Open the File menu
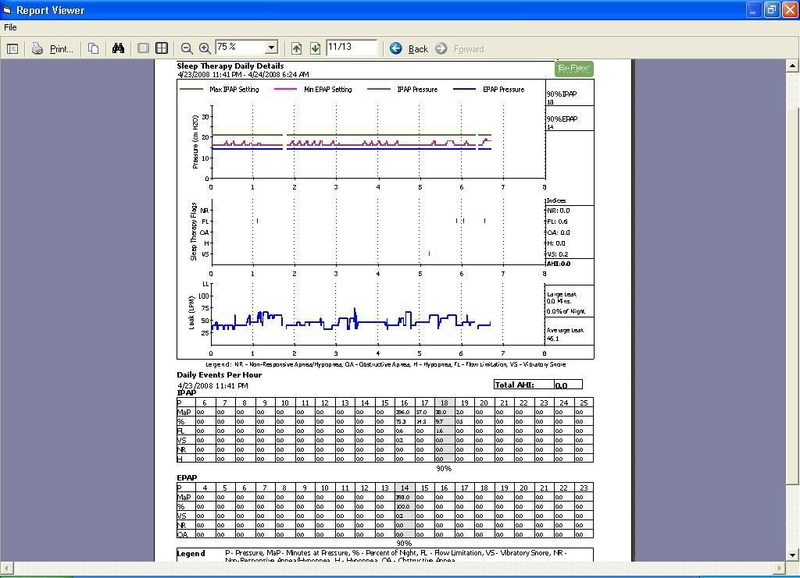Image resolution: width=800 pixels, height=578 pixels. tap(10, 27)
